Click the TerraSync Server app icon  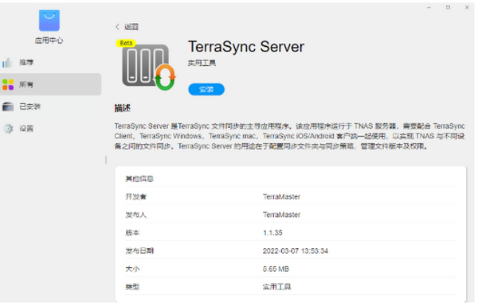[x=149, y=68]
